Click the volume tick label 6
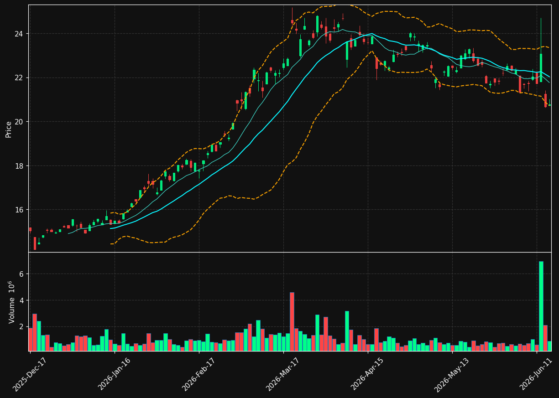 (x=21, y=274)
